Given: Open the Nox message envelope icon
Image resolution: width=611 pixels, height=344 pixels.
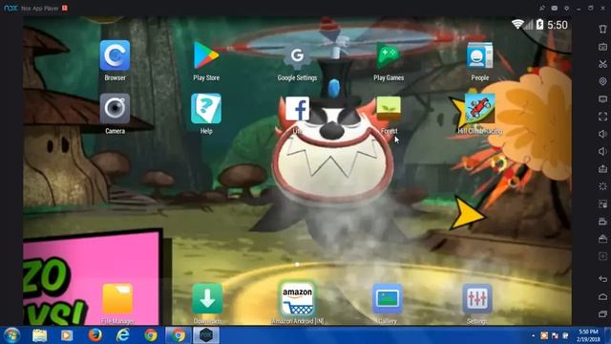Looking at the screenshot, I should pos(554,8).
